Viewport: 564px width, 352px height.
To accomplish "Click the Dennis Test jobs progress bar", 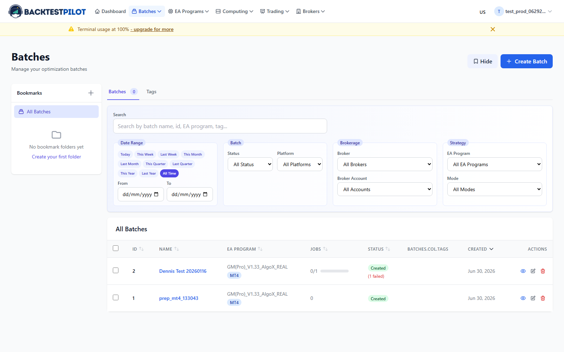I will (335, 271).
